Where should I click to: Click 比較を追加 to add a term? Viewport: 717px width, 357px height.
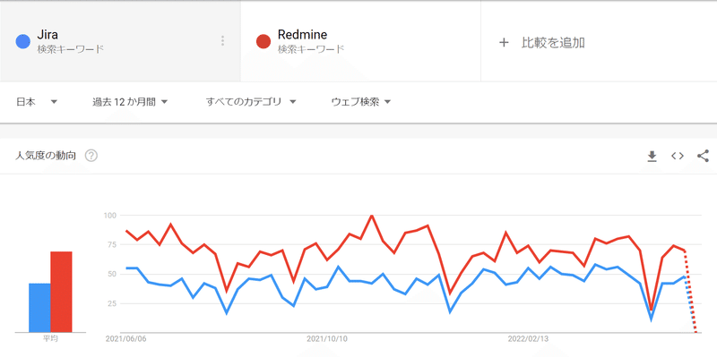(553, 43)
